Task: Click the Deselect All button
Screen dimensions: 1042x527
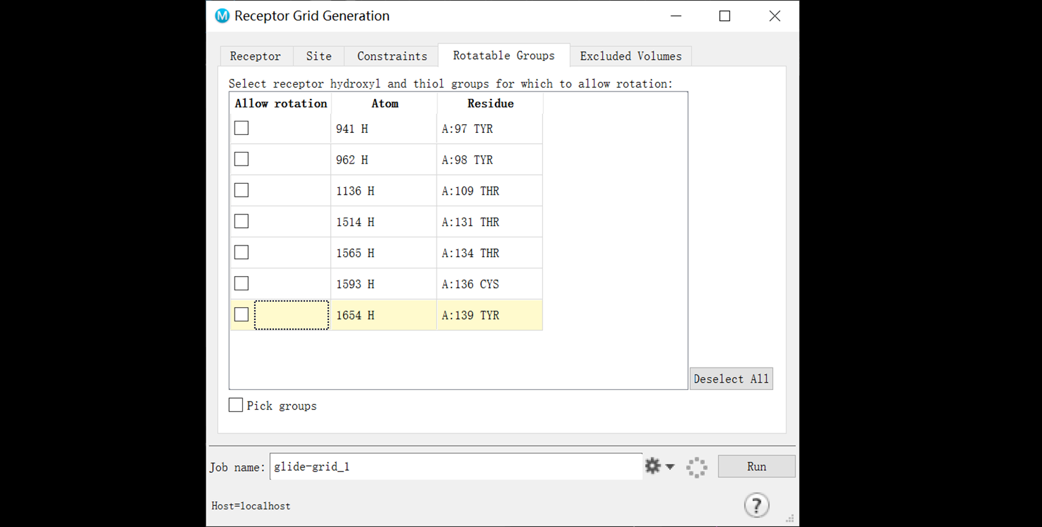Action: pos(731,379)
